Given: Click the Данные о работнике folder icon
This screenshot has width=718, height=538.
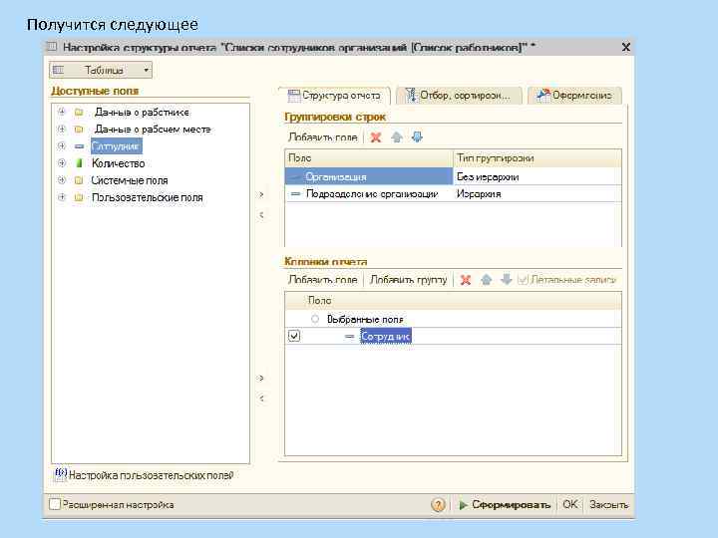Looking at the screenshot, I should (x=79, y=112).
